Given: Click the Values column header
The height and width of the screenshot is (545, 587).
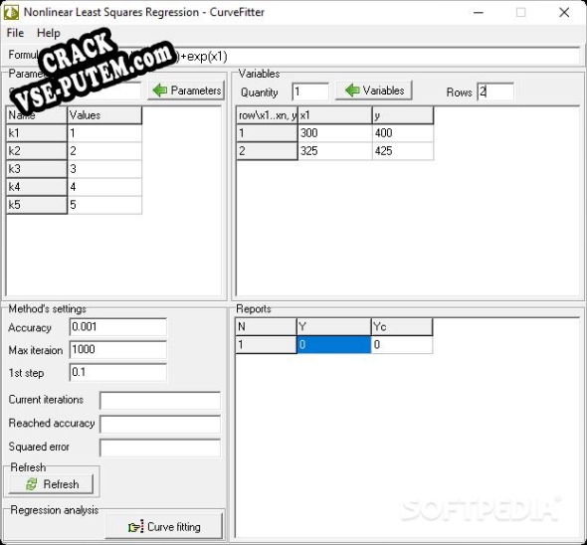Looking at the screenshot, I should point(104,115).
